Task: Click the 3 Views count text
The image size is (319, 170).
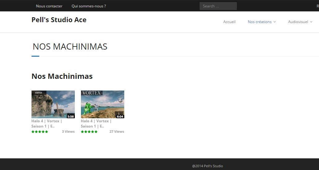Action: point(68,132)
